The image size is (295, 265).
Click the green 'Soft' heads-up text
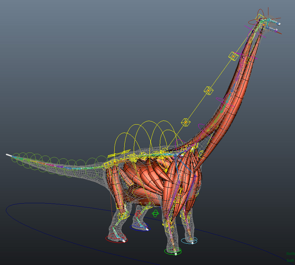tap(290, 261)
